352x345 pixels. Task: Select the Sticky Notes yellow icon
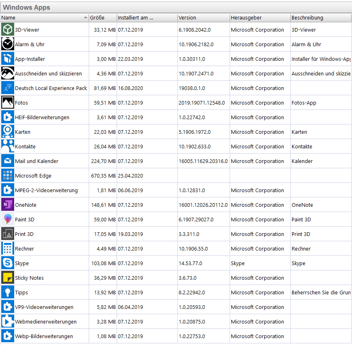coord(8,278)
